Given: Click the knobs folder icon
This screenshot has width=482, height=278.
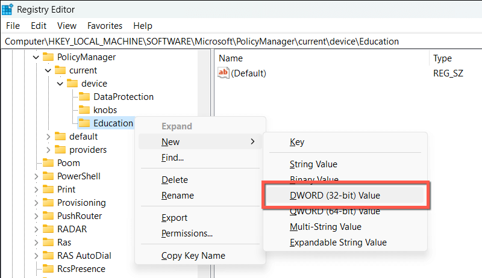Looking at the screenshot, I should tap(84, 110).
